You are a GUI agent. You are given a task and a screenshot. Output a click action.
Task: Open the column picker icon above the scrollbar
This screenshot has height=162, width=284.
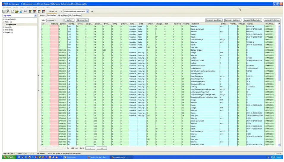(279, 24)
